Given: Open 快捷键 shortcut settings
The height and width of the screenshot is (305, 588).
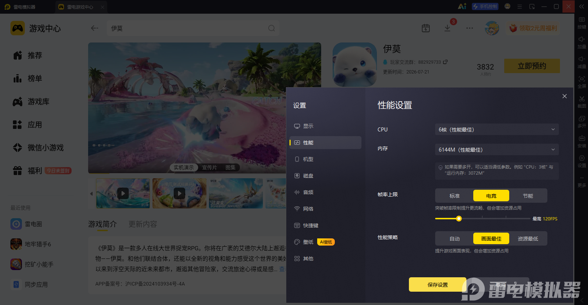Looking at the screenshot, I should click(x=325, y=225).
